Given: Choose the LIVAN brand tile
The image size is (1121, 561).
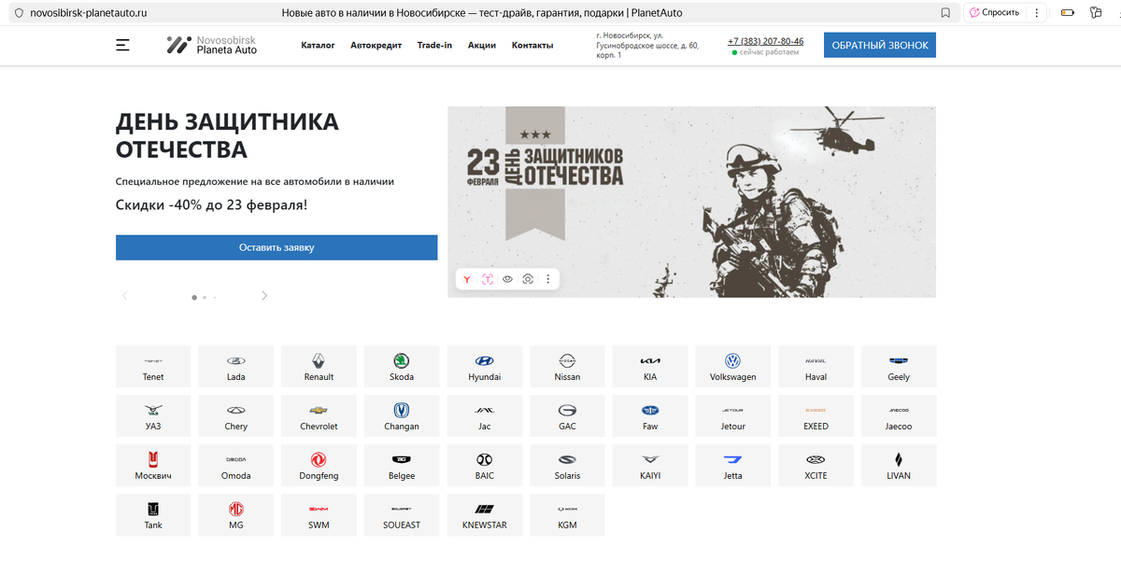Looking at the screenshot, I should (899, 465).
